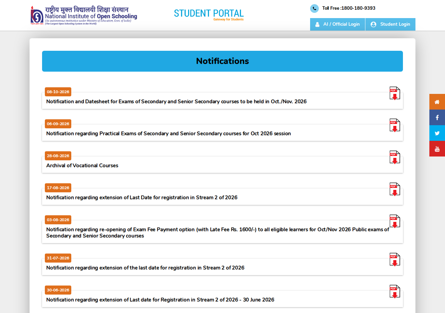445x313 pixels.
Task: Go to the STUDENT PORTAL heading link
Action: coord(209,14)
